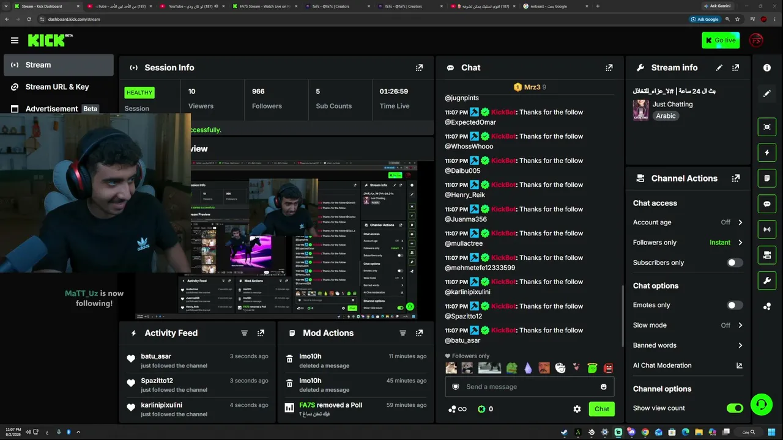Image resolution: width=783 pixels, height=440 pixels.
Task: Toggle the Emotes only switch
Action: (735, 305)
